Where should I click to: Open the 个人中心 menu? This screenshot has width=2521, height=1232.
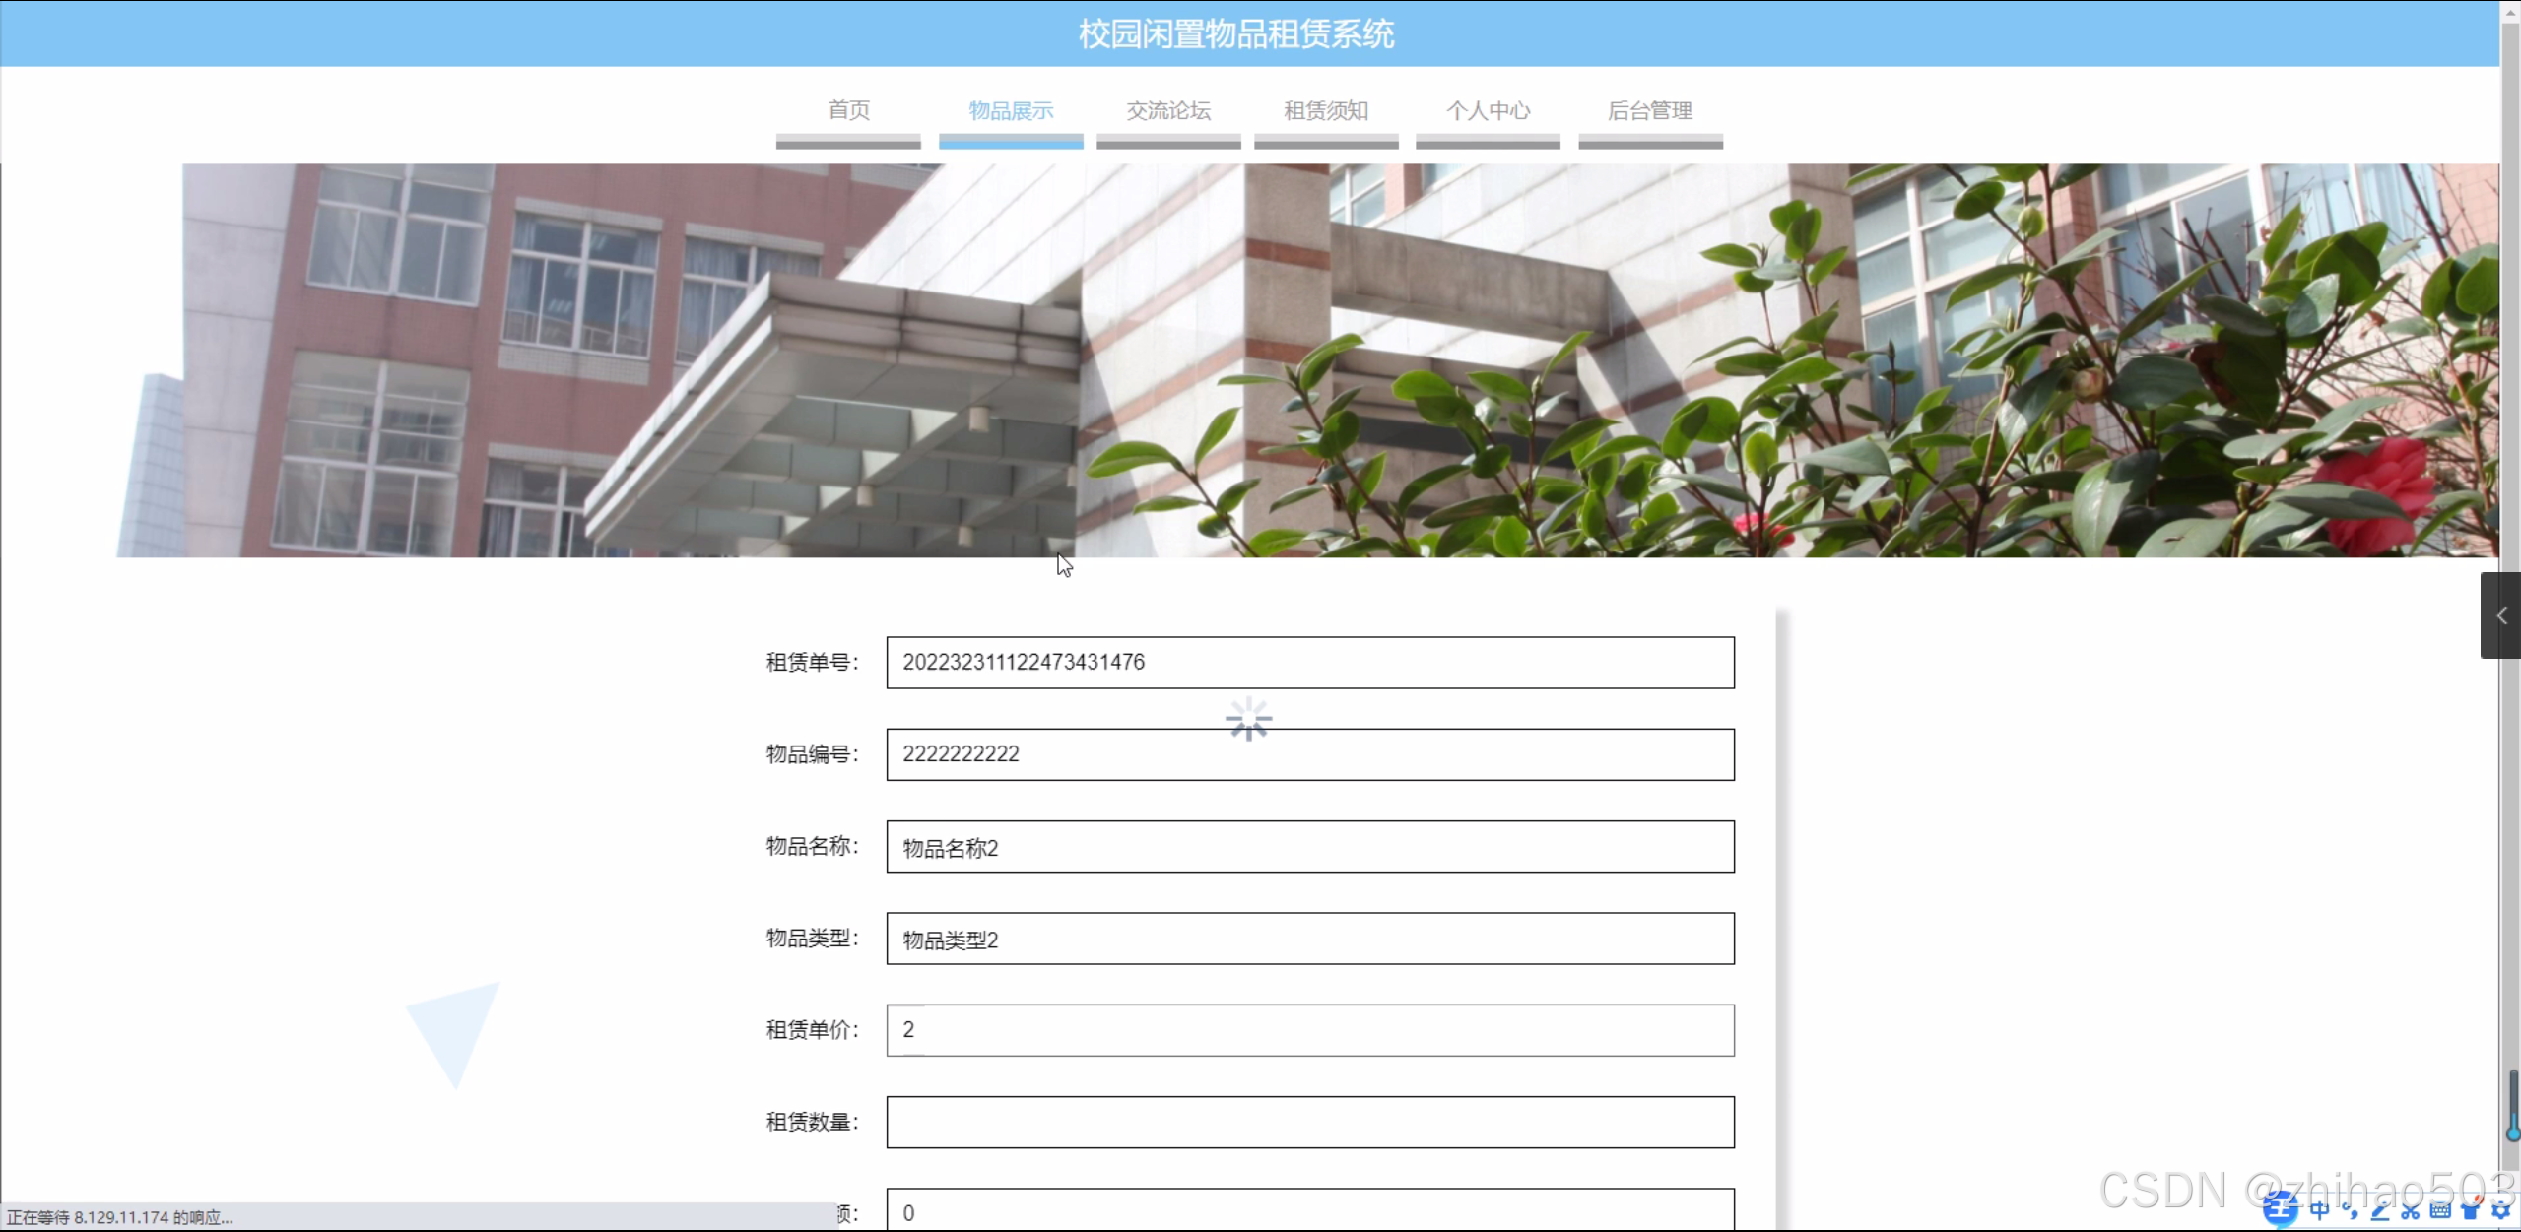1488,111
